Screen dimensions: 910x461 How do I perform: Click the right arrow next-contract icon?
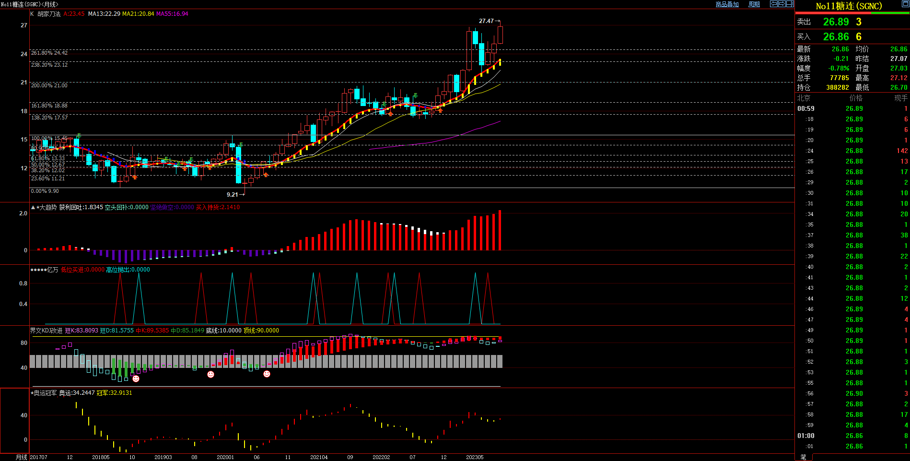[782, 4]
